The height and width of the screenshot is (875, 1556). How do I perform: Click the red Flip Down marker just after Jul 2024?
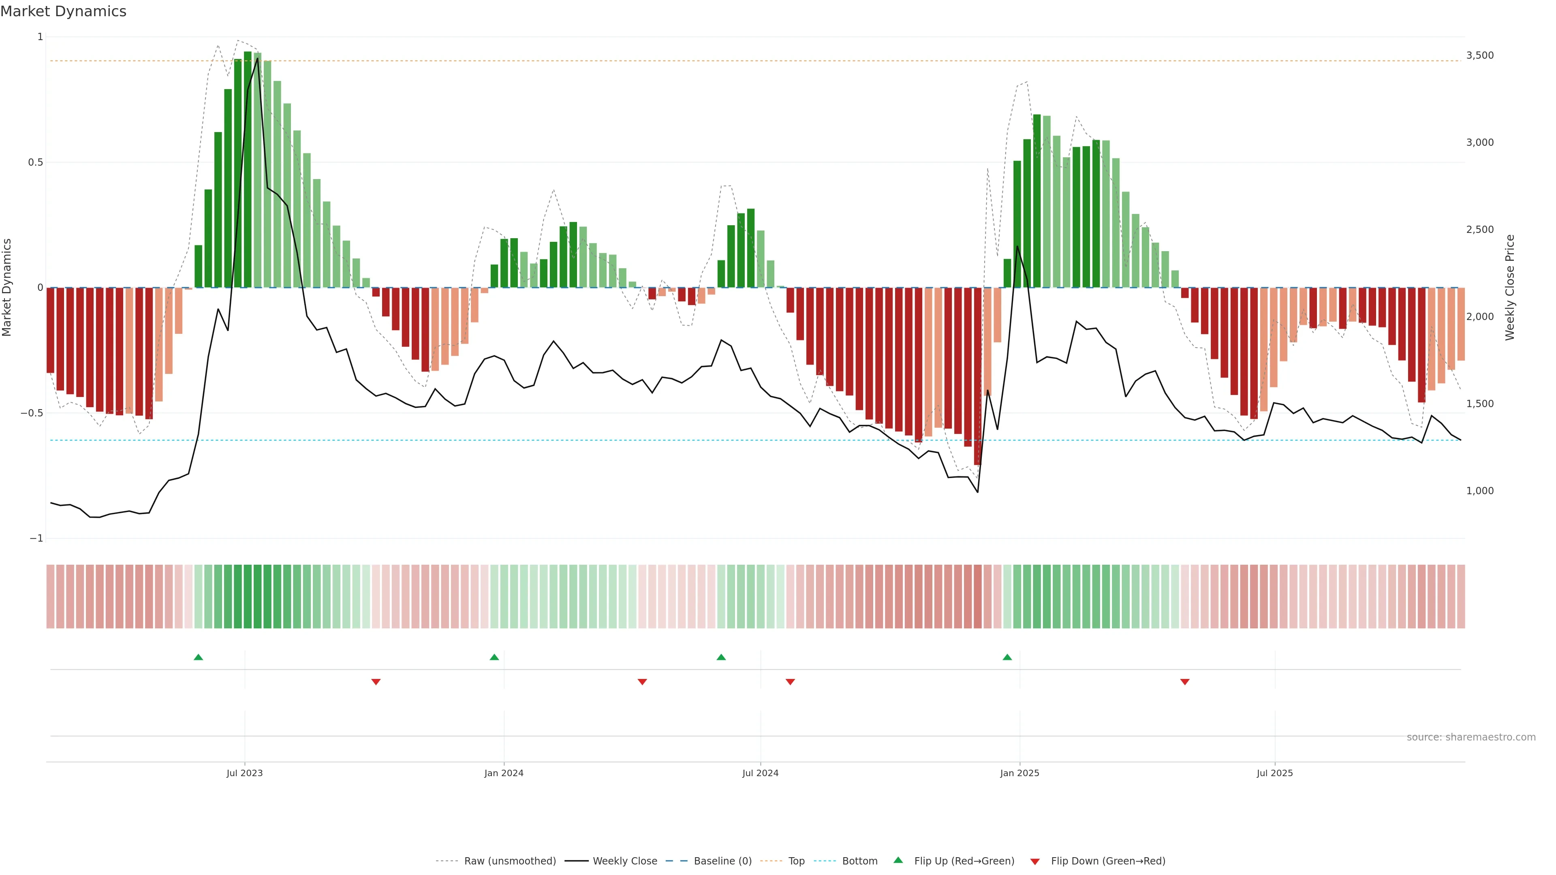tap(790, 682)
